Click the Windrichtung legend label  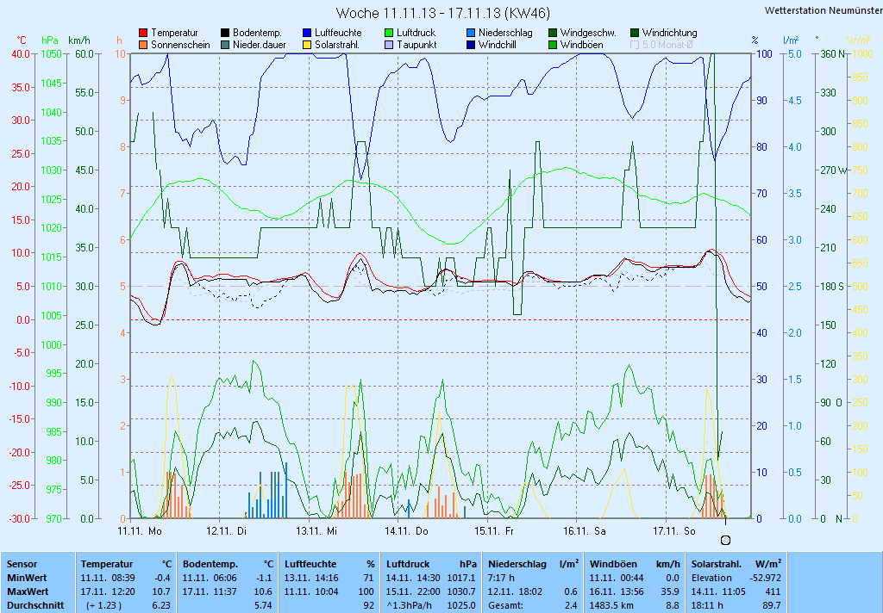669,33
